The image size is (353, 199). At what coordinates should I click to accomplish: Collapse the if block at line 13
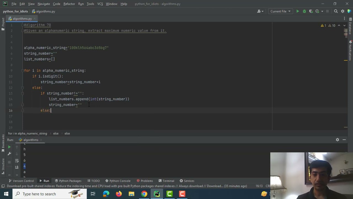tap(23, 93)
